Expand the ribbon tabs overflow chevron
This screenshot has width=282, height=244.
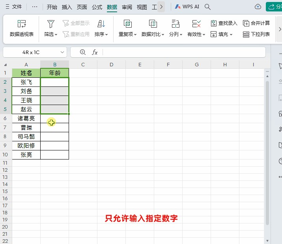[161, 7]
